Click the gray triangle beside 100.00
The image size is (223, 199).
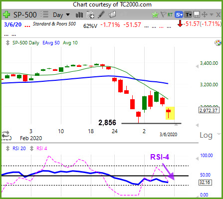[197, 159]
